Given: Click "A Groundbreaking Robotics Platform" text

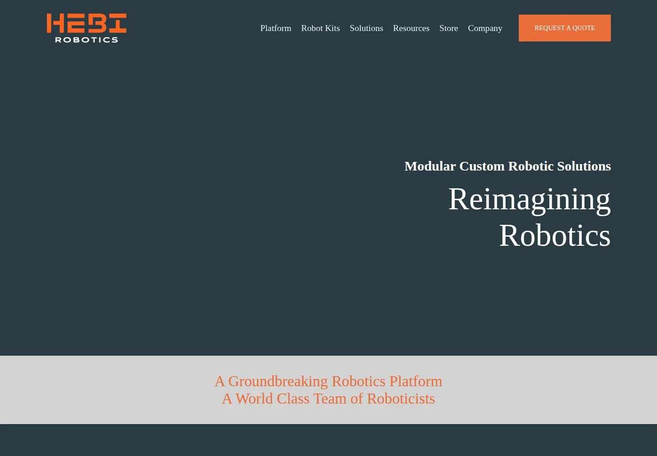Looking at the screenshot, I should 328,381.
